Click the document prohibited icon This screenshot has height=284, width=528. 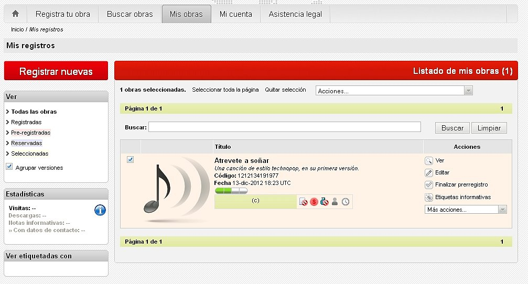click(304, 202)
